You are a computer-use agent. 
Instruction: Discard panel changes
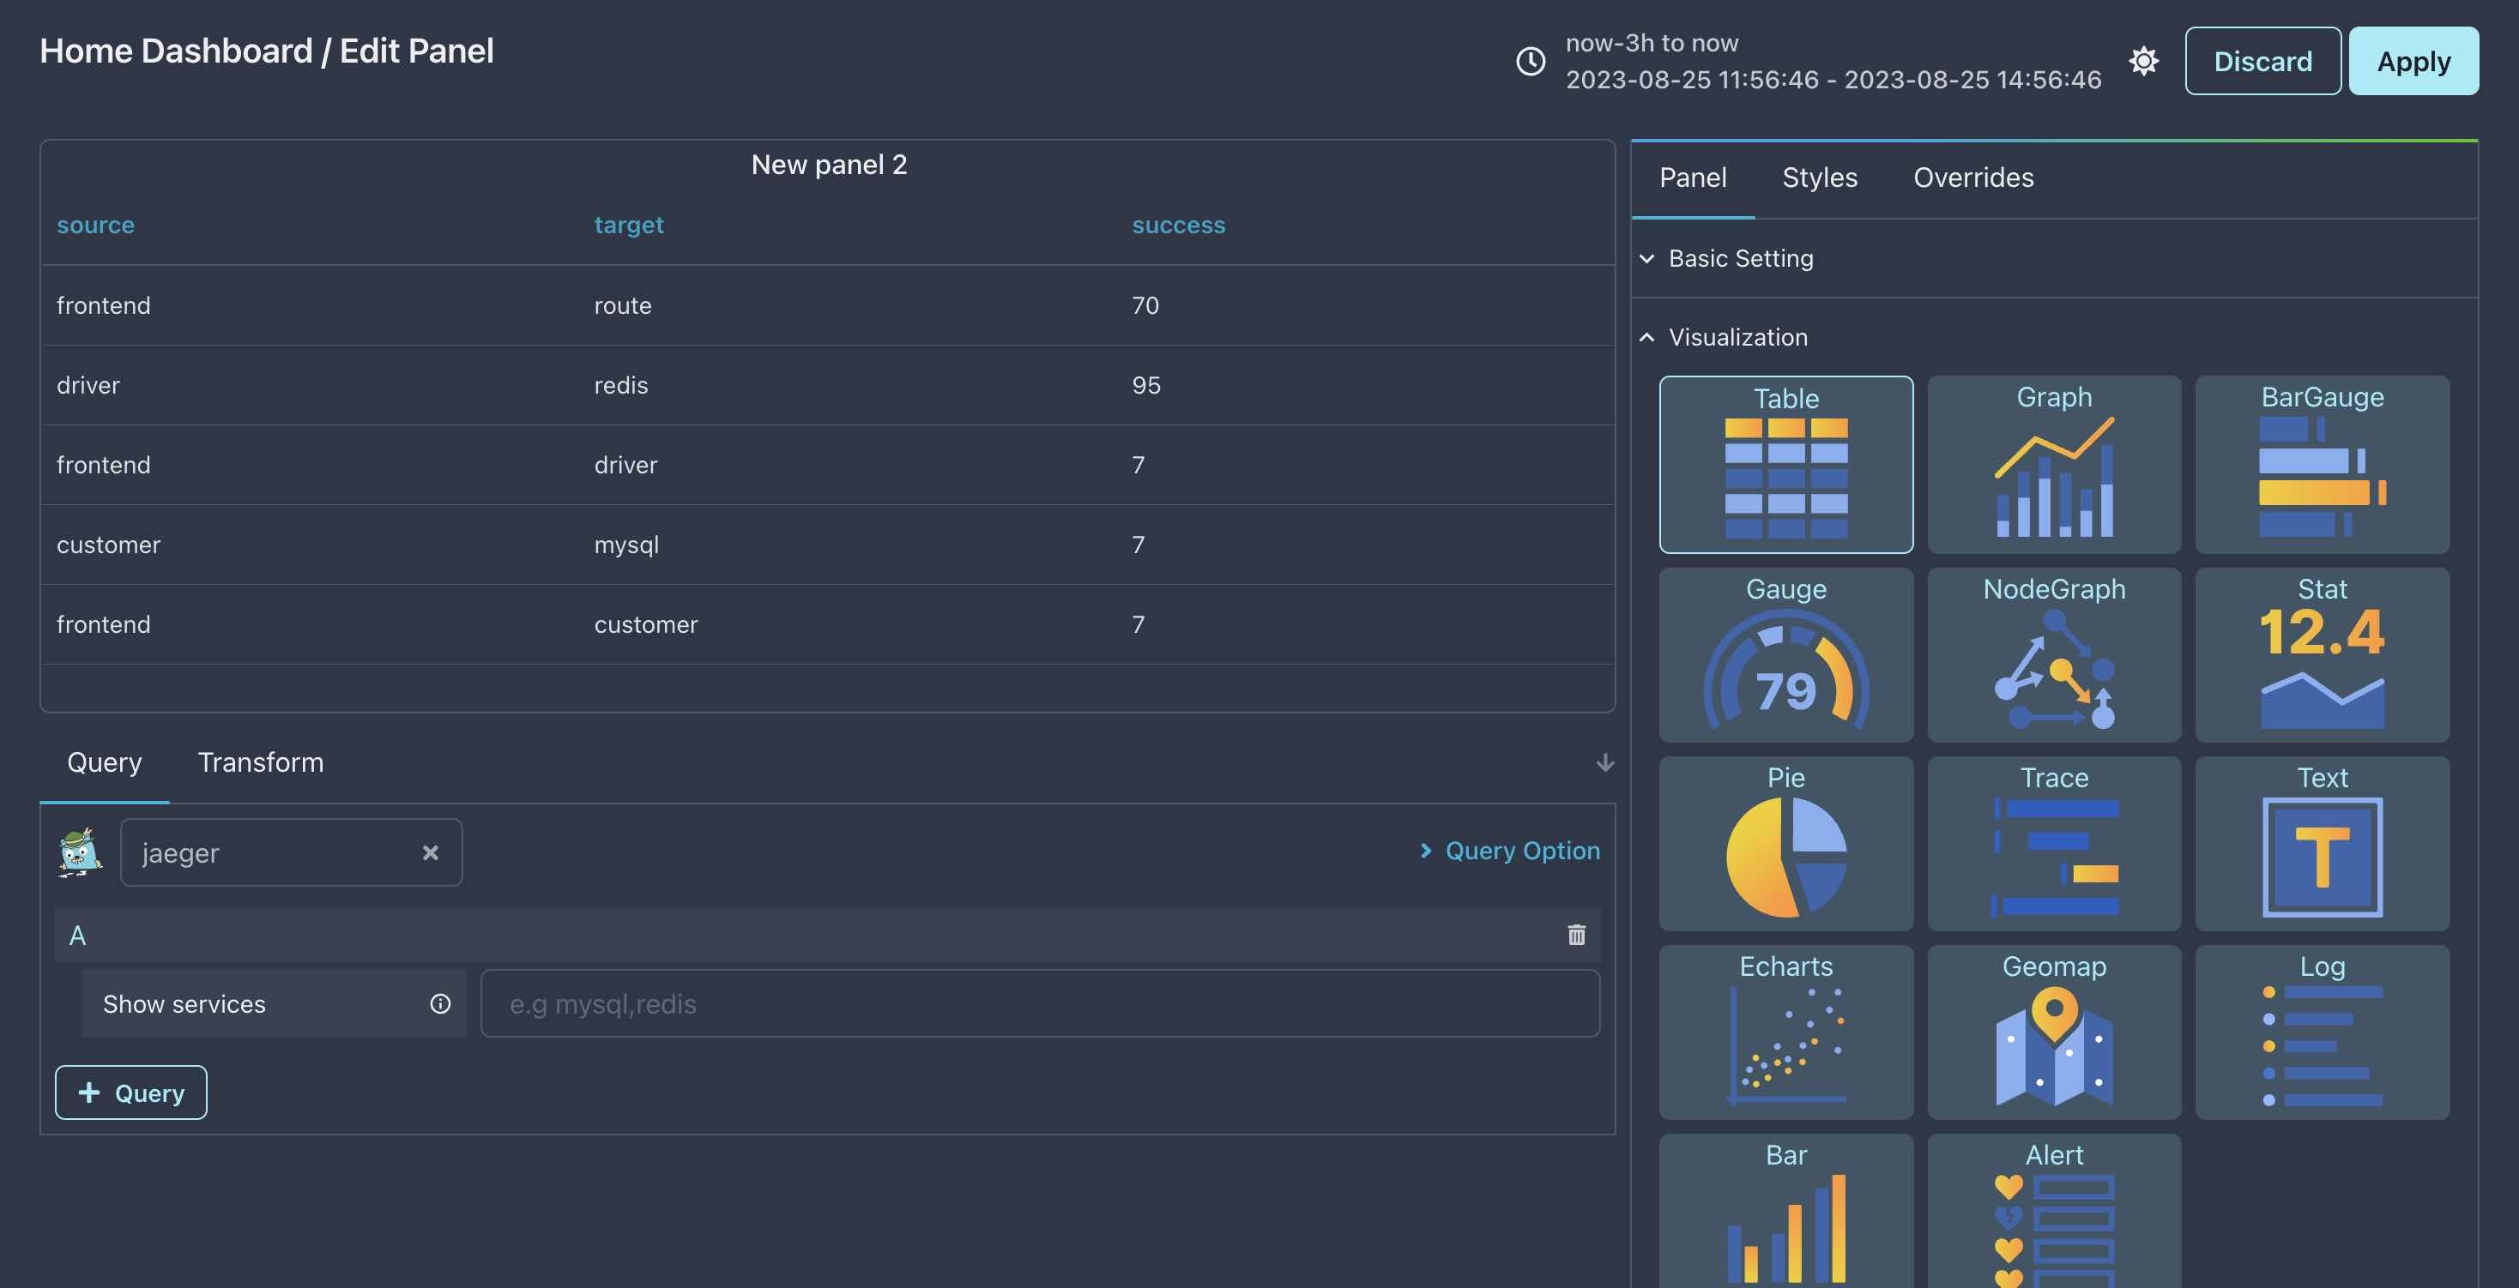tap(2262, 61)
